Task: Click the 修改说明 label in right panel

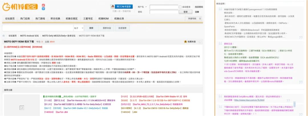Action: 221,3
